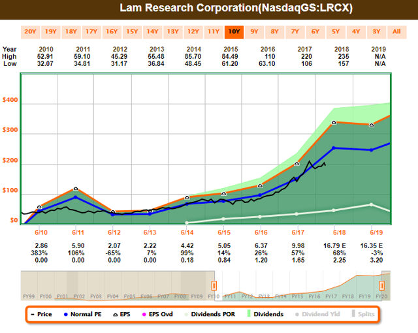Screen dimensions: 418x333
Task: Click EPS triangle marker at 6/17
Action: (x=297, y=164)
